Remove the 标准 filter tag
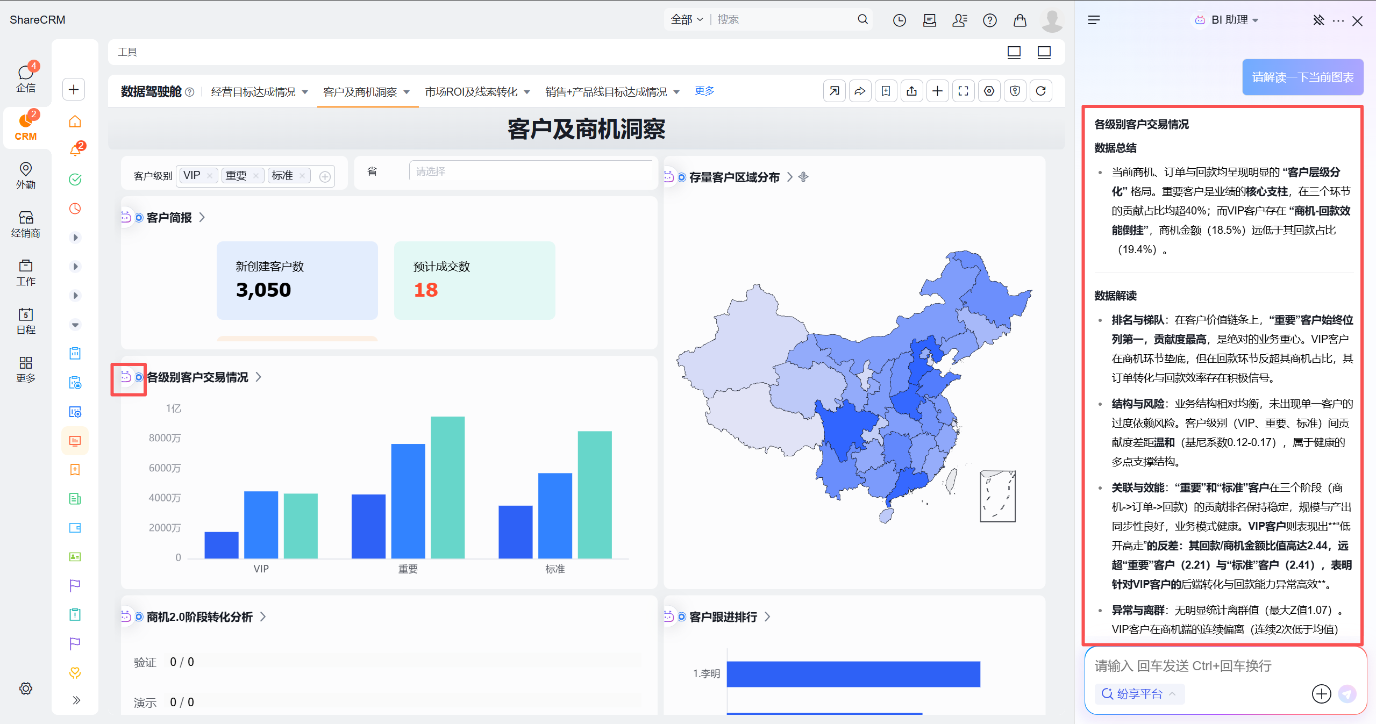The width and height of the screenshot is (1376, 724). coord(302,176)
